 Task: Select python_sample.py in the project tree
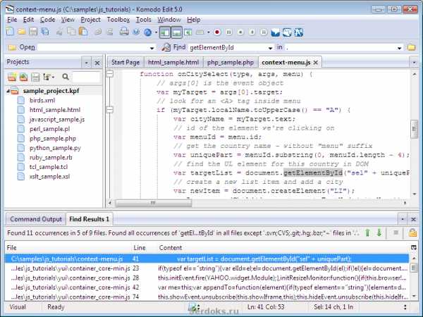55,148
